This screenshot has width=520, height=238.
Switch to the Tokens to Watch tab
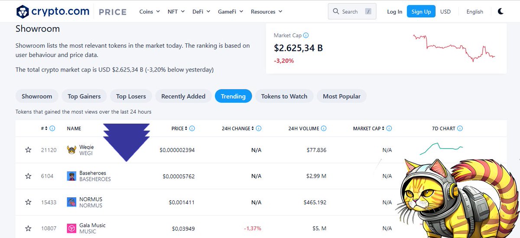[x=284, y=96]
